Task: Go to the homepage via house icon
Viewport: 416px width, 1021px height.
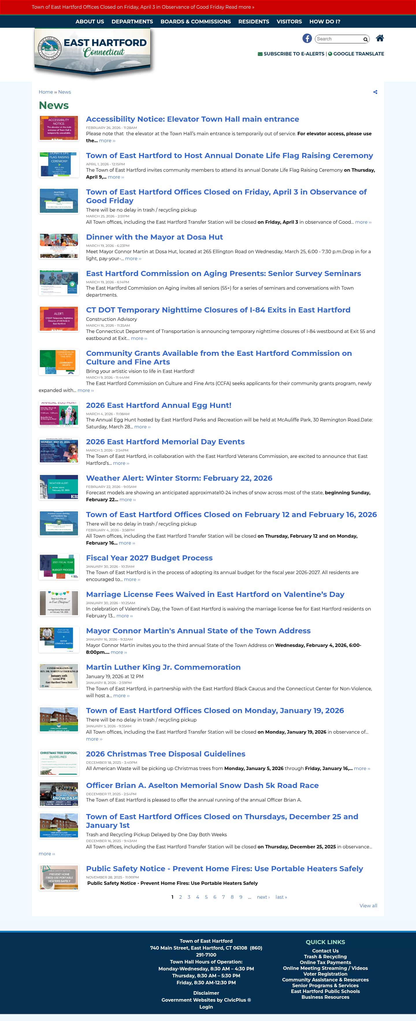Action: tap(380, 38)
